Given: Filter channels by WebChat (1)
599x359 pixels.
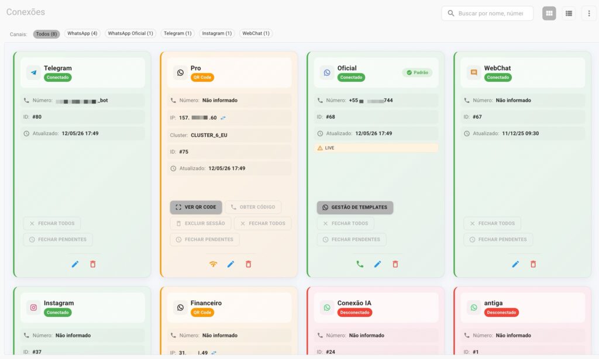Looking at the screenshot, I should [256, 33].
